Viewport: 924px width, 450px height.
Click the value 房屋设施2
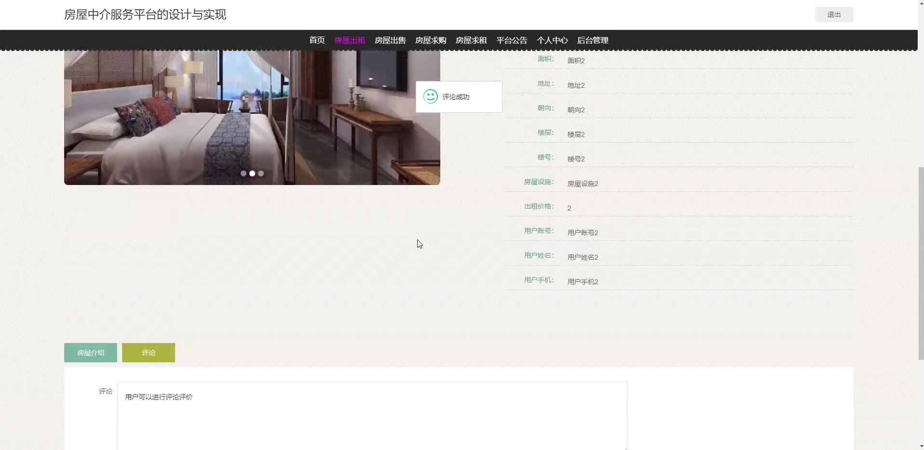pos(583,184)
